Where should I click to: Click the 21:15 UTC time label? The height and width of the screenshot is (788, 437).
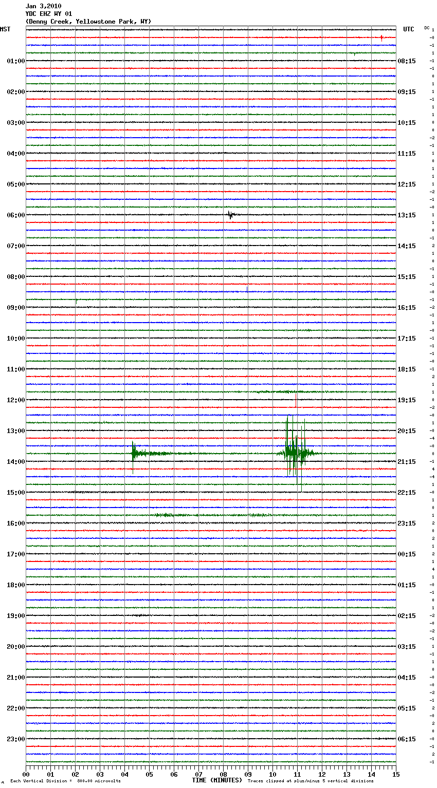[x=407, y=462]
